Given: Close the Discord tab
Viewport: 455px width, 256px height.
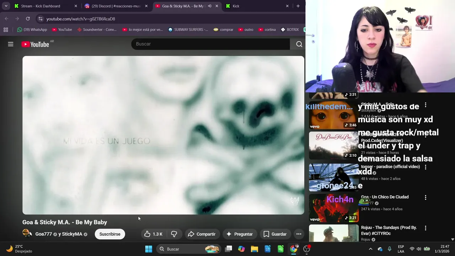Looking at the screenshot, I should 146,6.
